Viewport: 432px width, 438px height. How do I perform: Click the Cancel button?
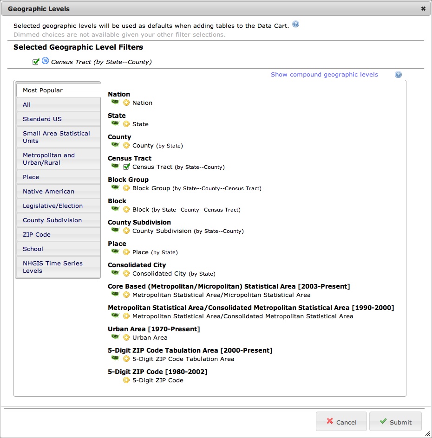[341, 422]
